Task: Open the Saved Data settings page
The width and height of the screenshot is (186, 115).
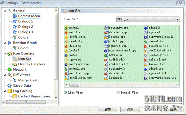Action: tap(22, 86)
